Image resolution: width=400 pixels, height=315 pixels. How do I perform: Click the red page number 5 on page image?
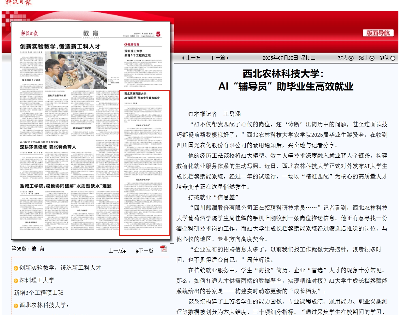click(158, 34)
